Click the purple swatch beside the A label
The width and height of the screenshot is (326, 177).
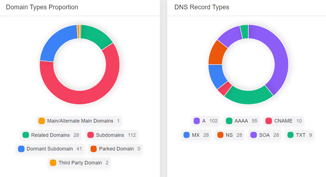coord(197,121)
